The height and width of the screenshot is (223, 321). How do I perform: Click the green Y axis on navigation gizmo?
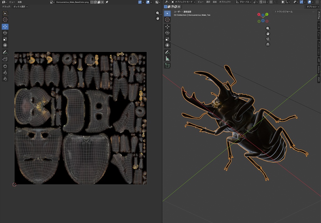(x=267, y=14)
